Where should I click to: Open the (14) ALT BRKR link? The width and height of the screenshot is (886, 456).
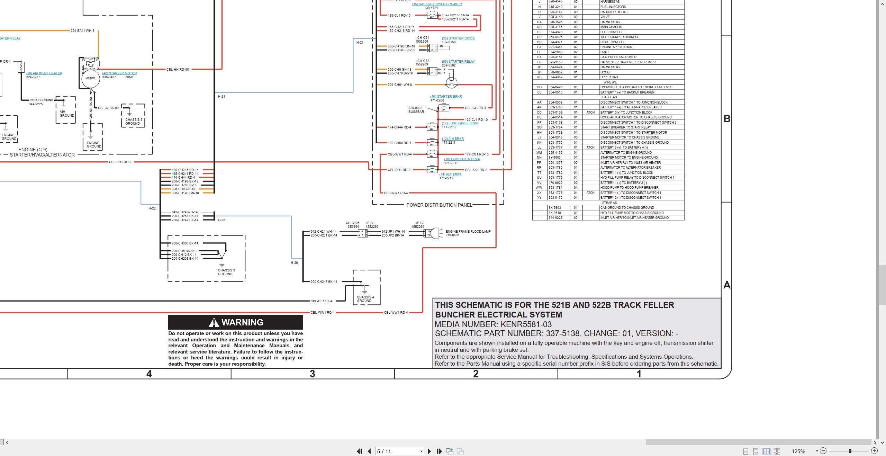[451, 175]
